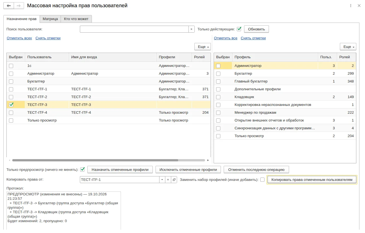Select the Бухгалтер profile checkbox
Viewport: 365px width, 233px height.
point(218,74)
